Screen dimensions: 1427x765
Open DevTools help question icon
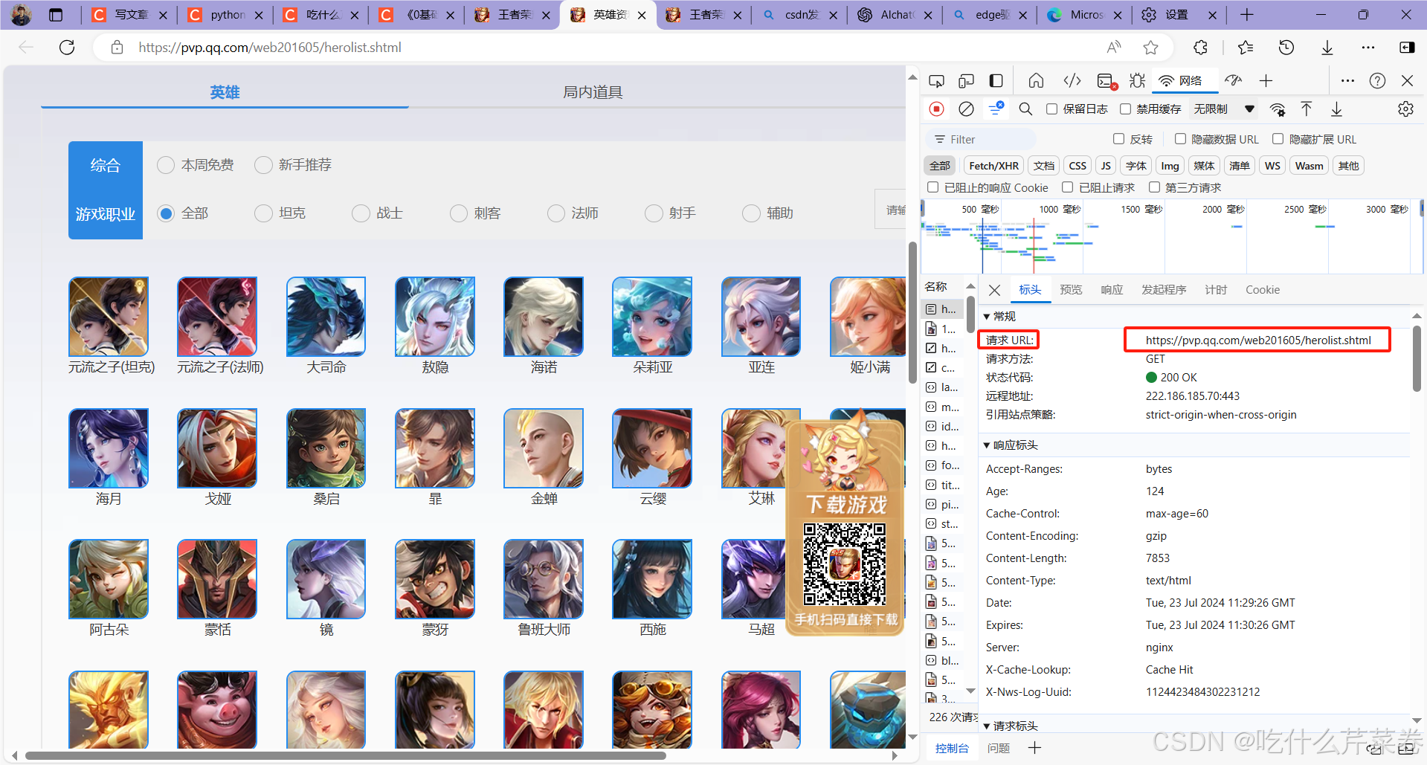coord(1377,80)
